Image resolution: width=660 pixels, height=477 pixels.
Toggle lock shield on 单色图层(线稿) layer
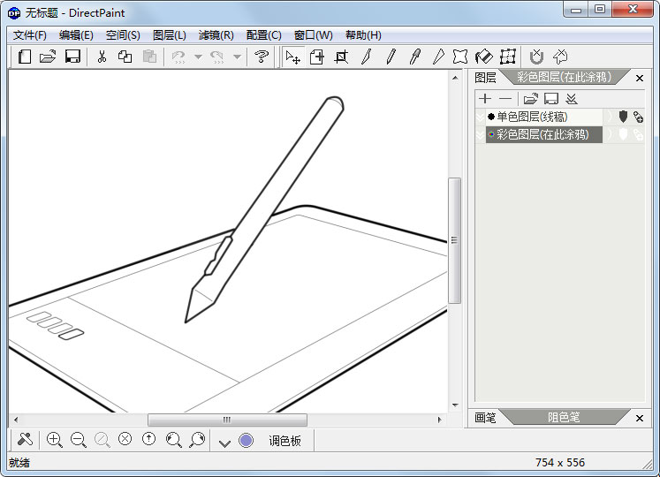(x=623, y=117)
